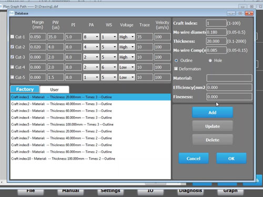Open the Cut-4 WS dropdown showing 6

(109, 67)
